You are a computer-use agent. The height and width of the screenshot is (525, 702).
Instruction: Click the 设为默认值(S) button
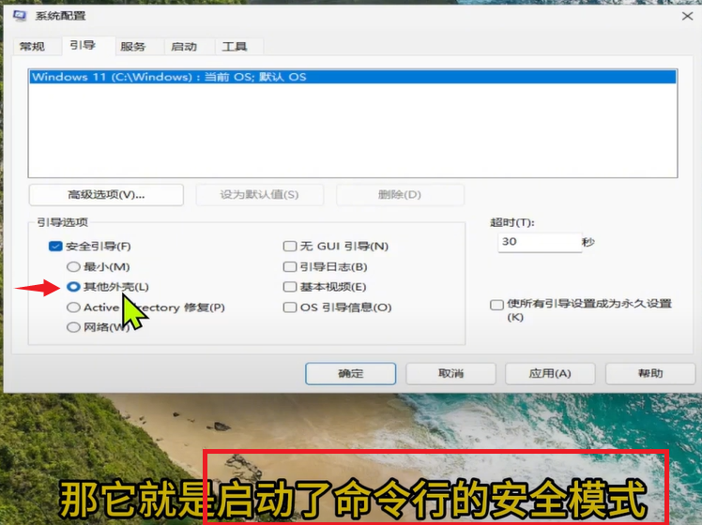[x=259, y=194]
